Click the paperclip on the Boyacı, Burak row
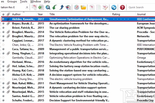155x103 pixels. [8, 23]
